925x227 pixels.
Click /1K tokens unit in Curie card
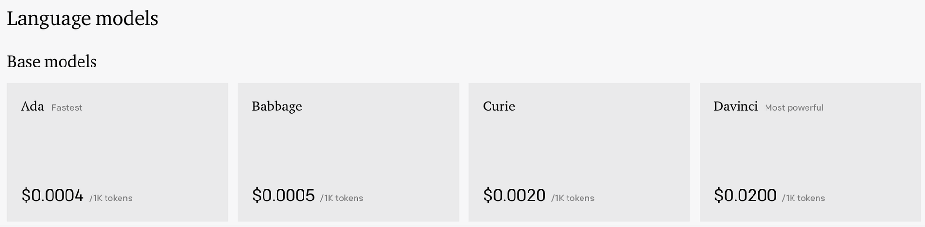(573, 198)
